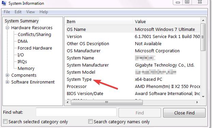Click the Find button

coord(140,113)
